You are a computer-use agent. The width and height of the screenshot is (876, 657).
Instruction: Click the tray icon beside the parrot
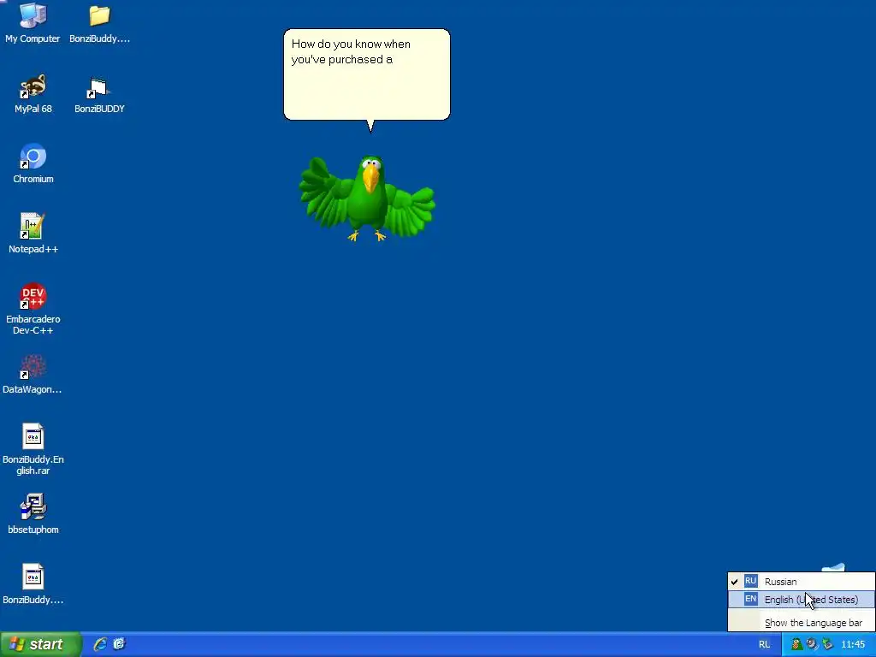812,644
